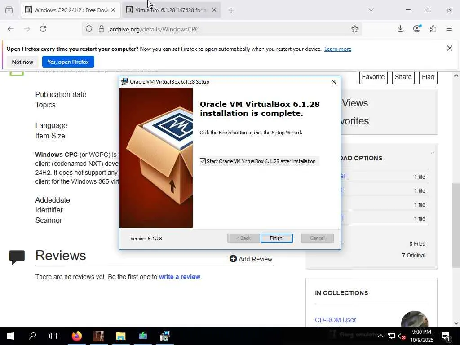Open the Firefox account icon
The width and height of the screenshot is (460, 345).
point(417,28)
